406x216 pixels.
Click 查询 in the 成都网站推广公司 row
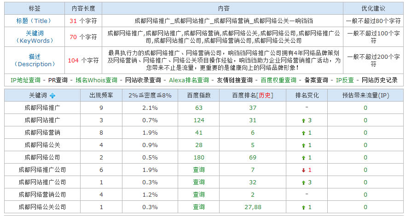coord(199,182)
